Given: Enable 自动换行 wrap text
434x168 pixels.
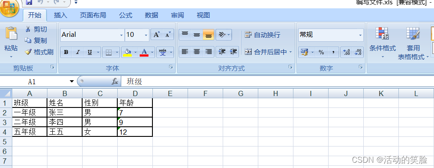Looking at the screenshot, I should click(x=262, y=35).
